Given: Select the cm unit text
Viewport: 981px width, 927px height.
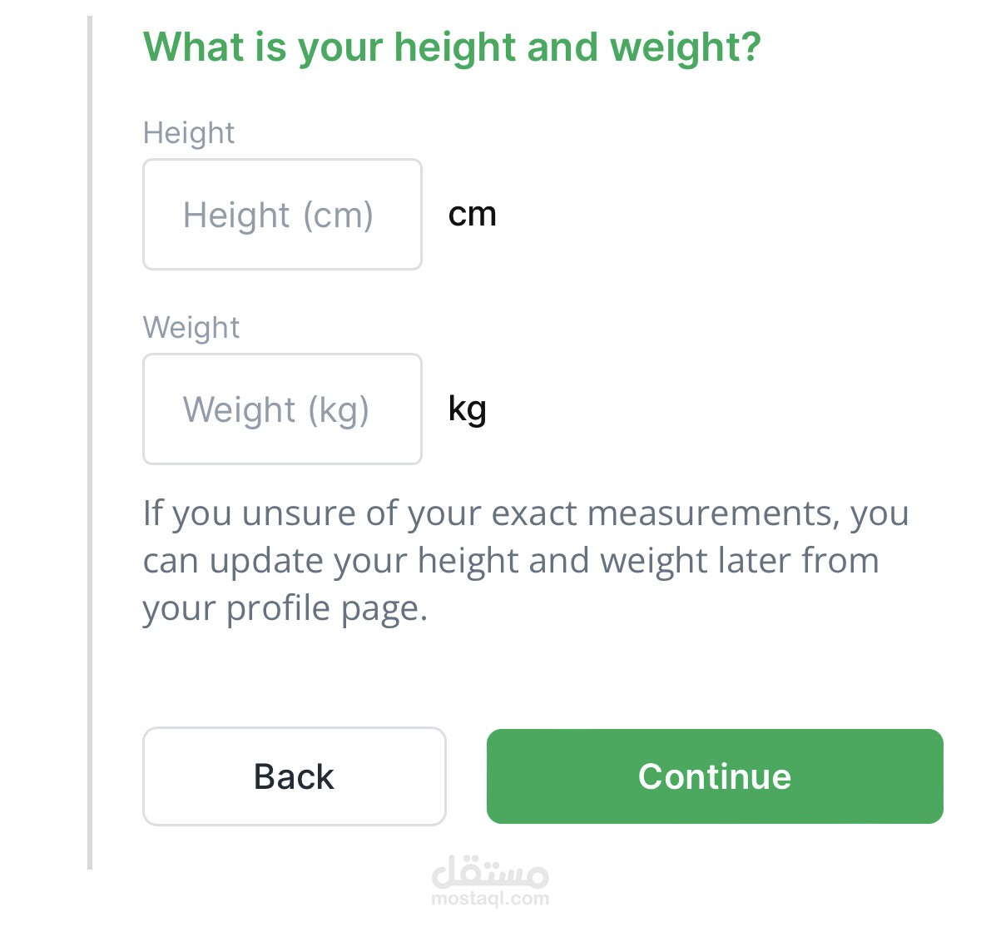Looking at the screenshot, I should [472, 215].
